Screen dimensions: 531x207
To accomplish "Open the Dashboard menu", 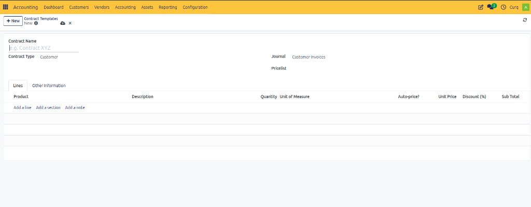I will pos(53,7).
